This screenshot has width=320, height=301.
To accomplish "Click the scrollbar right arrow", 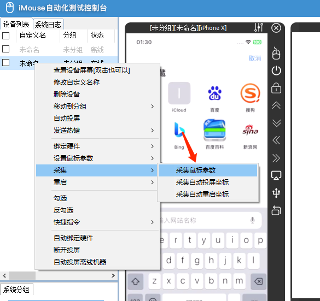I will 113,276.
